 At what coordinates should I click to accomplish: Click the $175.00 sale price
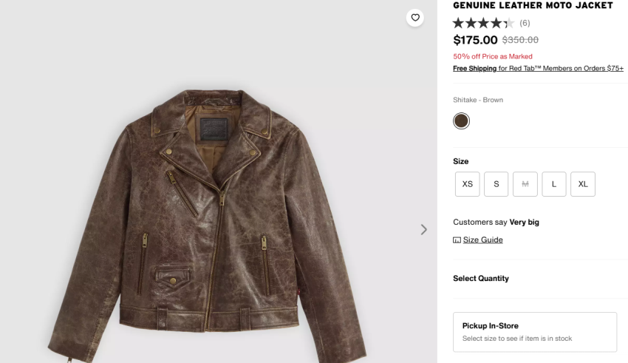pyautogui.click(x=475, y=40)
